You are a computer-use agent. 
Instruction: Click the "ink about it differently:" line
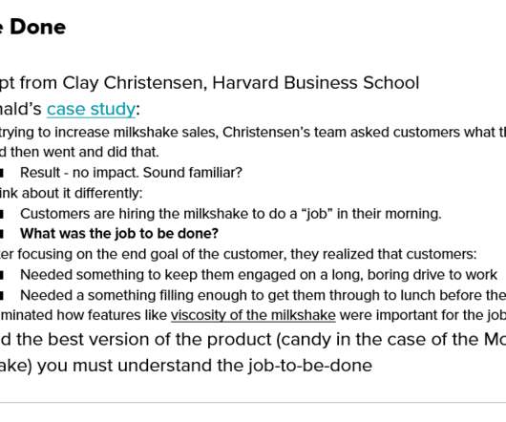point(71,193)
